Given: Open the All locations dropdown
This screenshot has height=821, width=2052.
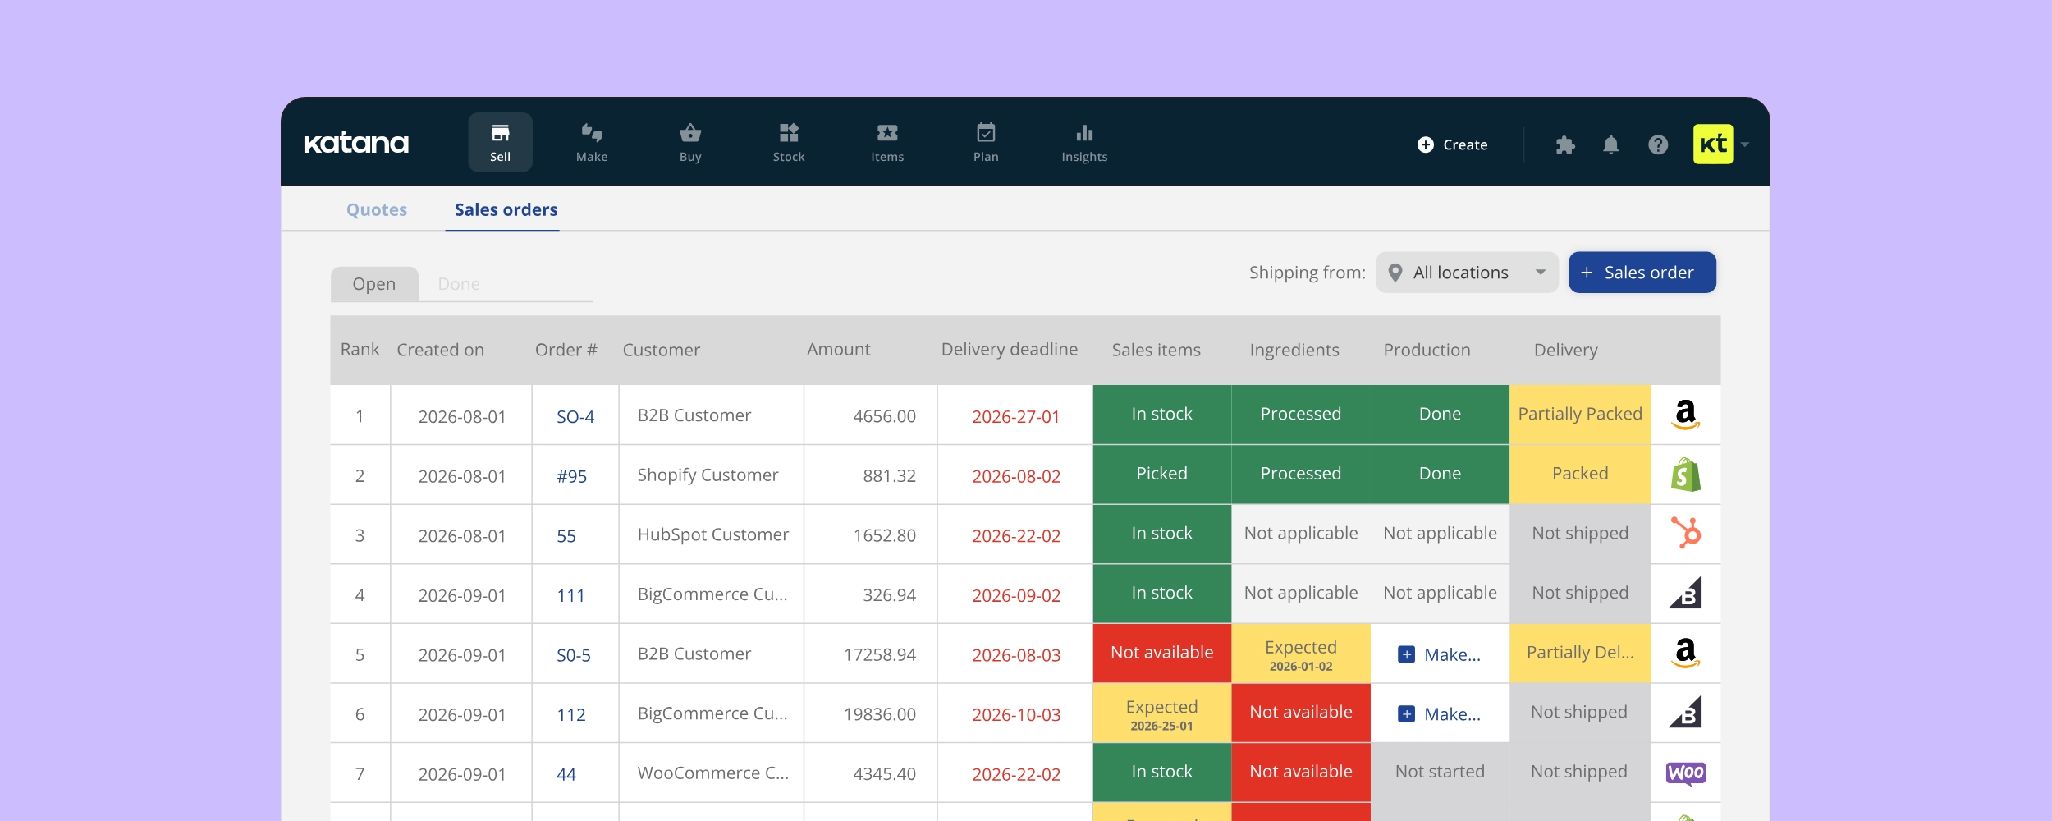Looking at the screenshot, I should [x=1467, y=273].
